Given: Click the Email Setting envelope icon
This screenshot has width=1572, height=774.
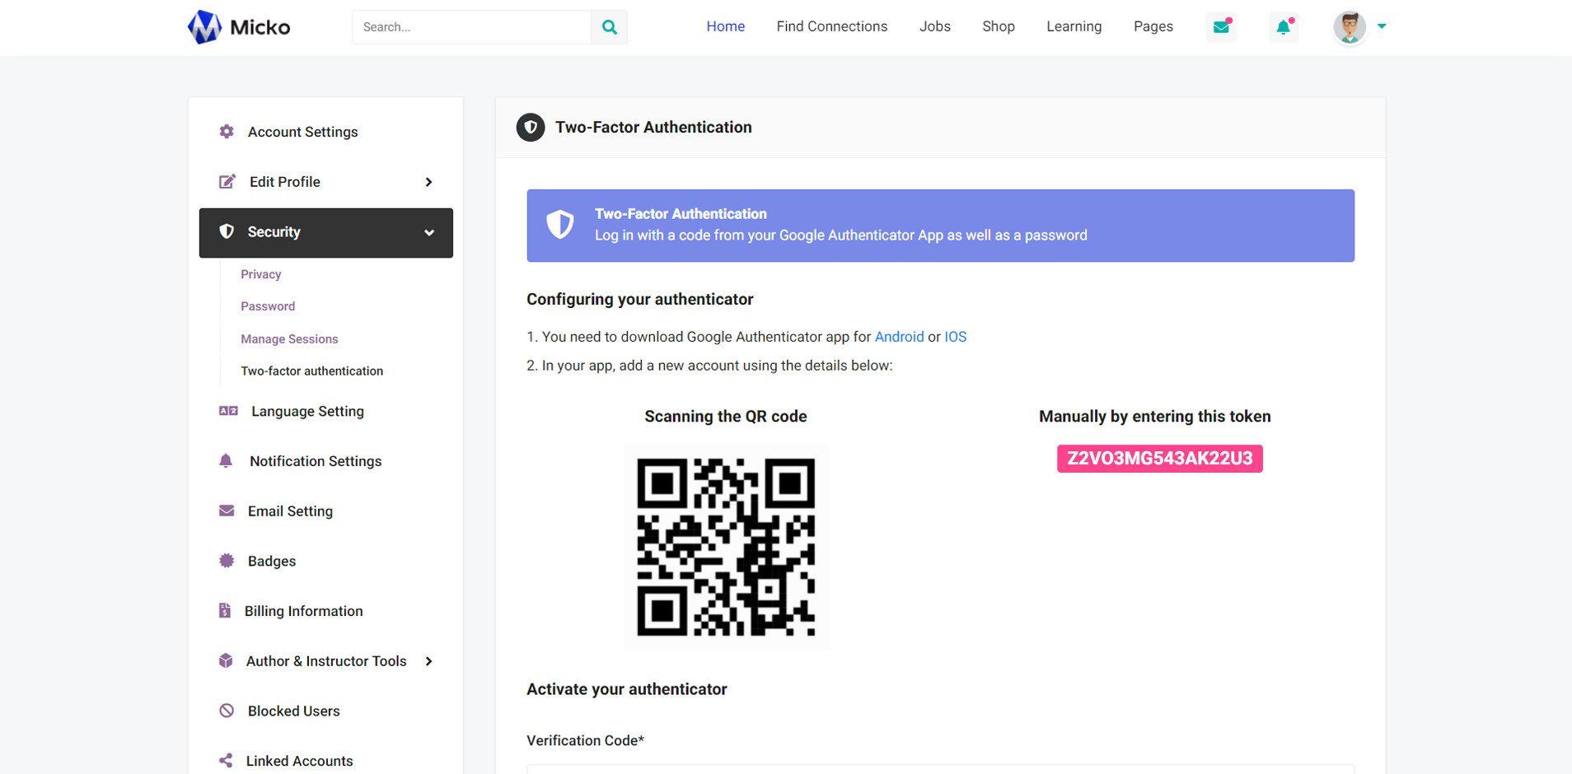Looking at the screenshot, I should click(227, 511).
